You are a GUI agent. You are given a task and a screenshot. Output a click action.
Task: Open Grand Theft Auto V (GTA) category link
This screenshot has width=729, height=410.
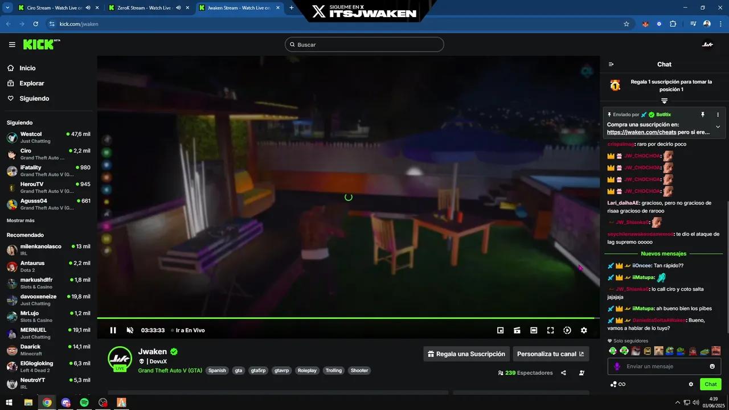[170, 371]
